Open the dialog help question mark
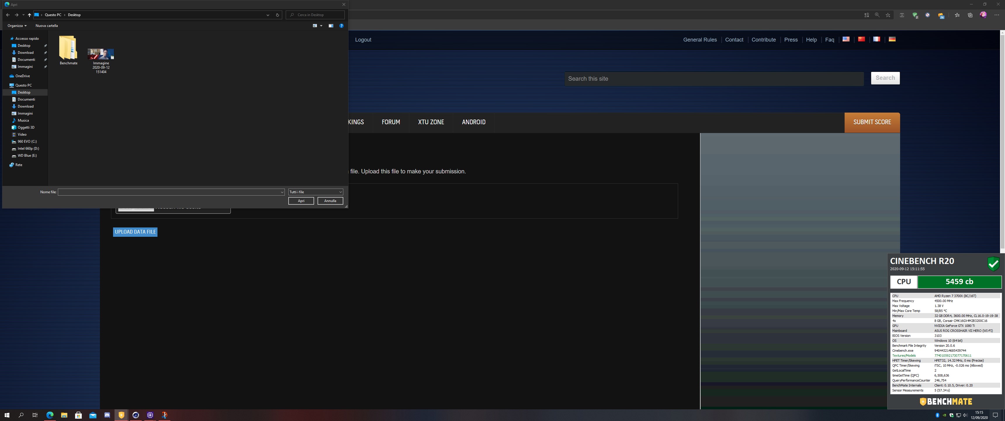The image size is (1005, 421). coord(341,26)
